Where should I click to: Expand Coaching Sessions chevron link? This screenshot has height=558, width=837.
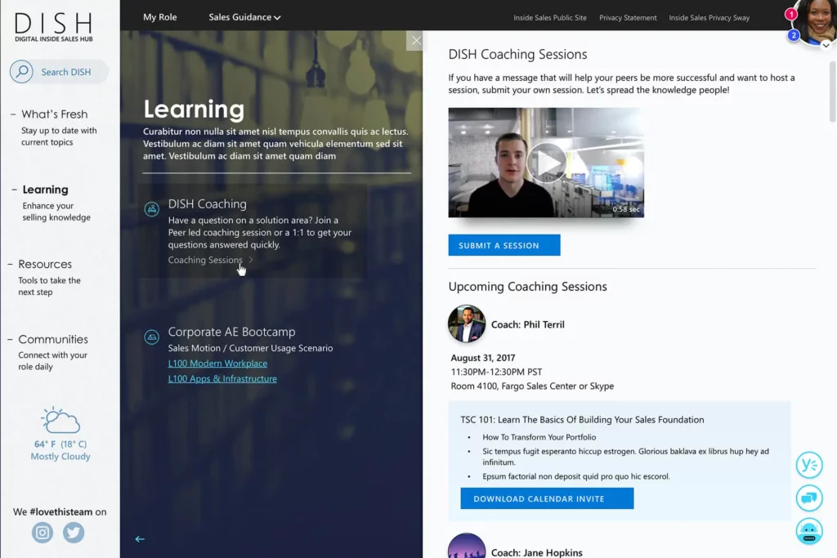251,260
